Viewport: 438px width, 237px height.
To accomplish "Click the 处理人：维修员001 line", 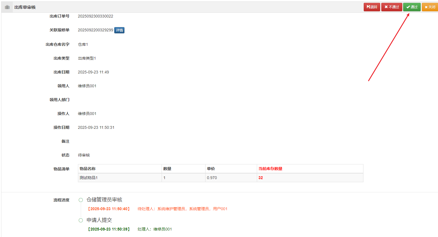I will (x=155, y=229).
